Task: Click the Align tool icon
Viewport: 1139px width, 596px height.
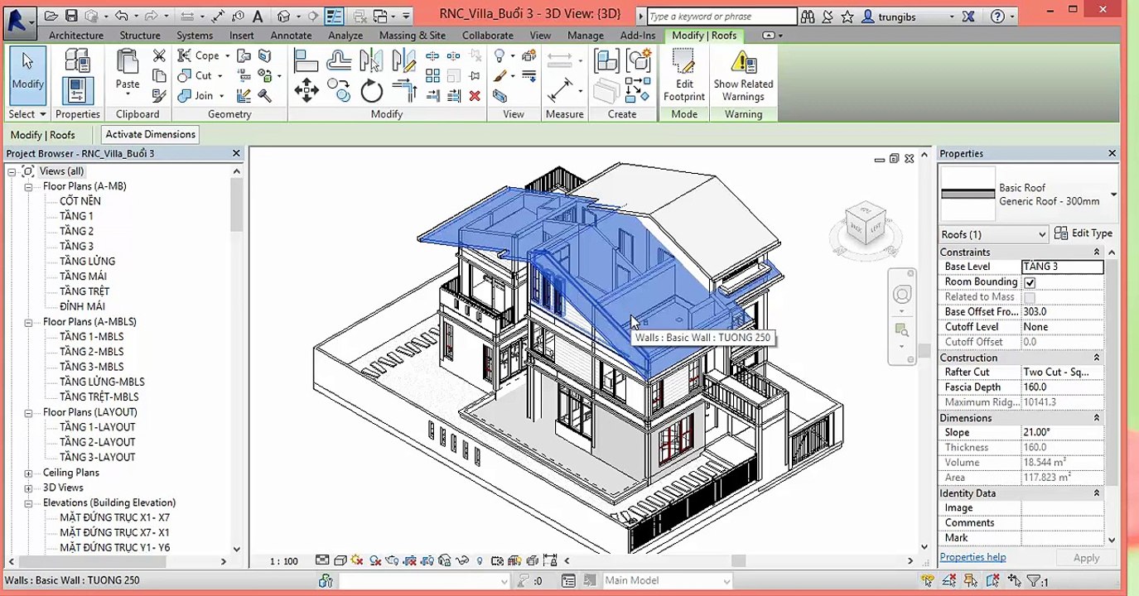Action: tap(306, 60)
